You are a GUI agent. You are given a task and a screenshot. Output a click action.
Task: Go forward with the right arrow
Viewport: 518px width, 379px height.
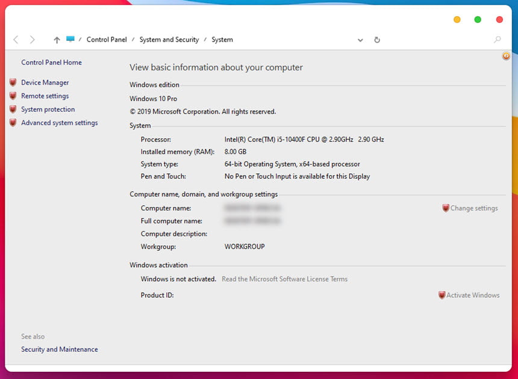32,40
